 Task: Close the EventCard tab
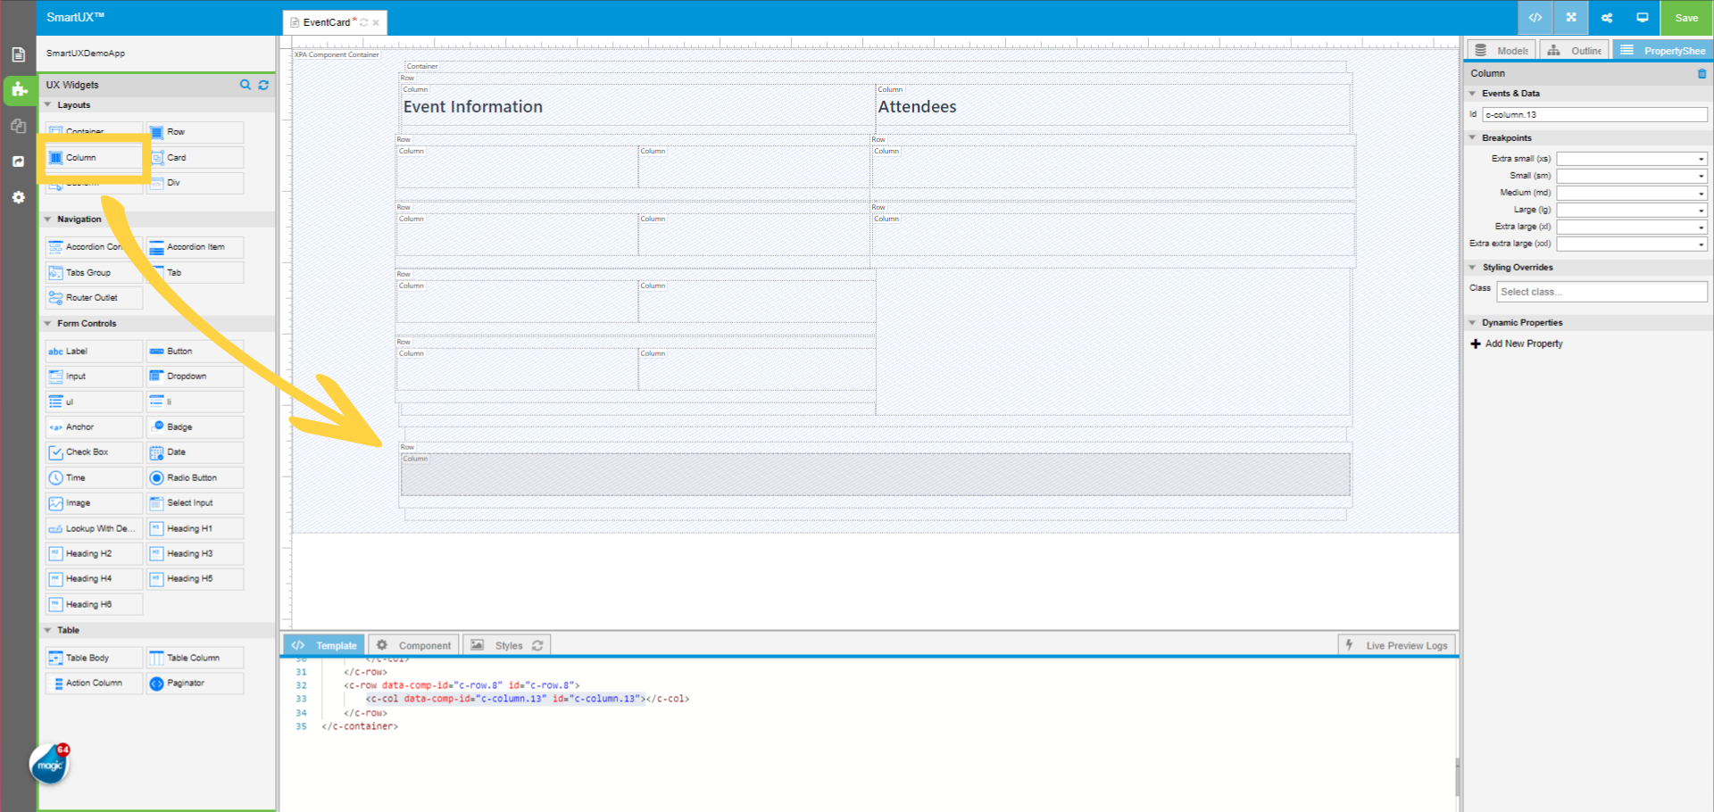[376, 23]
